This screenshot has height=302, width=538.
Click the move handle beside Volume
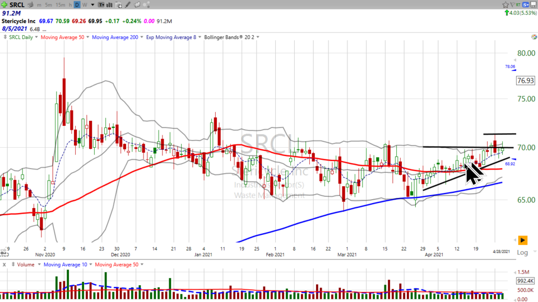point(13,265)
